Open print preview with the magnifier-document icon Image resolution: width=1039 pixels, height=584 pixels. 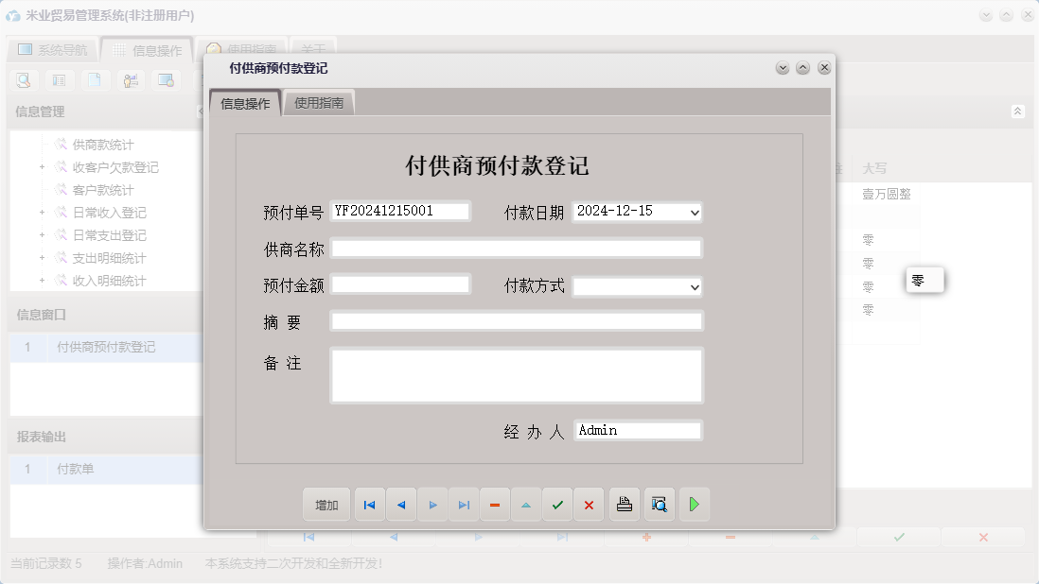coord(659,504)
